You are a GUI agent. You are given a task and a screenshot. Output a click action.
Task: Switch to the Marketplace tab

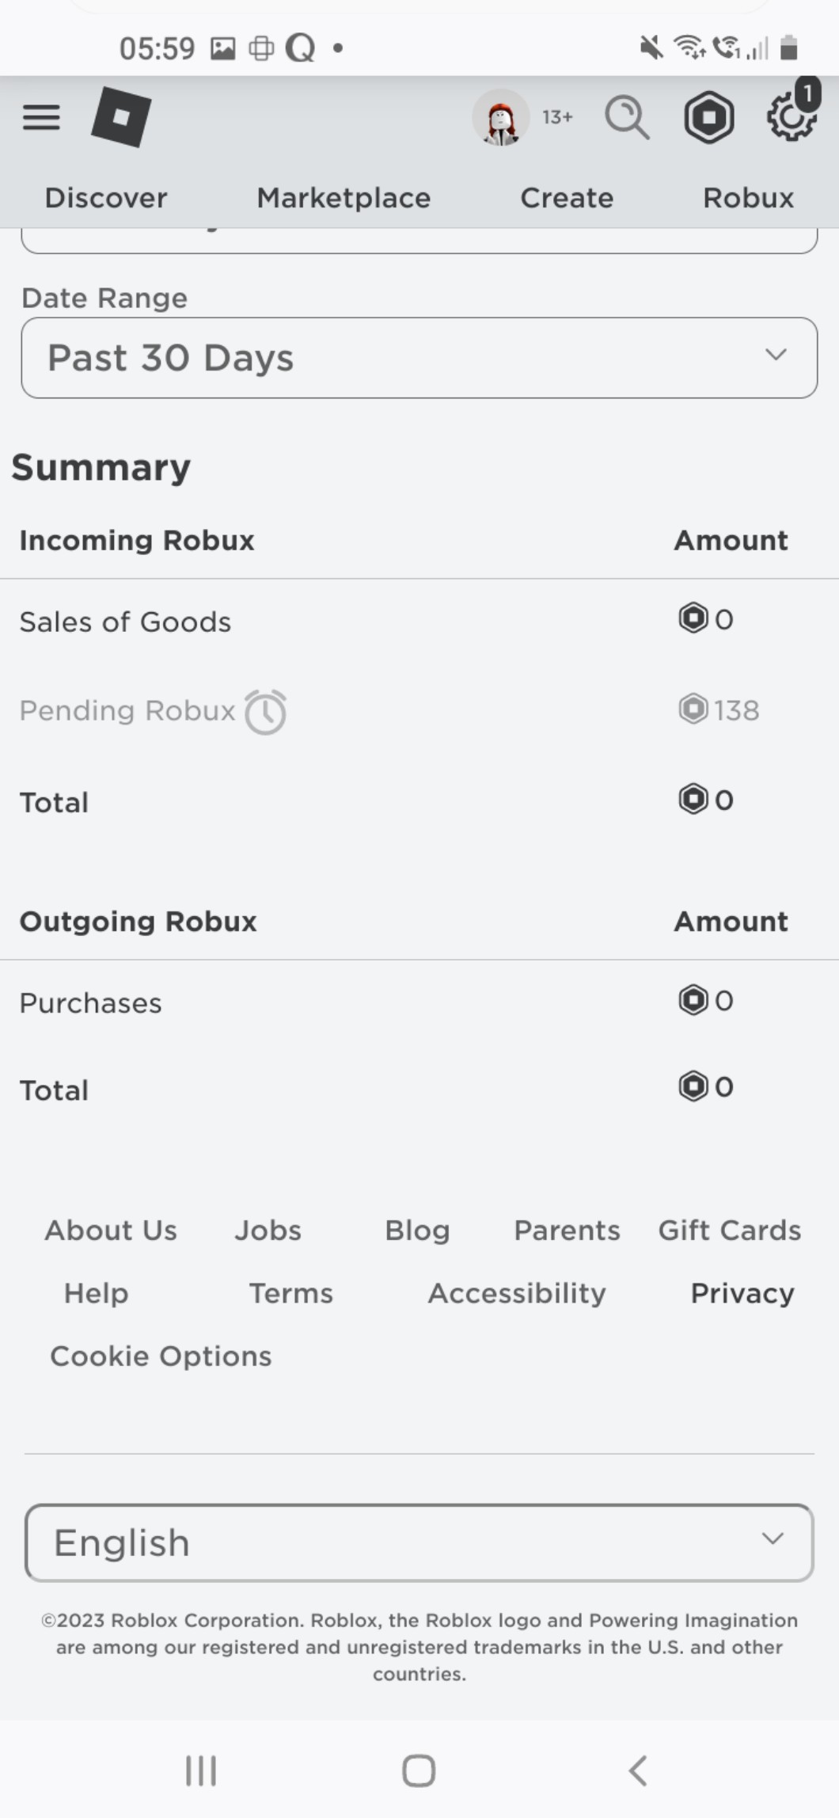[x=344, y=198]
